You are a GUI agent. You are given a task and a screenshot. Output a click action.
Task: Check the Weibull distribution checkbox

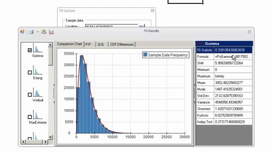[x=30, y=94]
